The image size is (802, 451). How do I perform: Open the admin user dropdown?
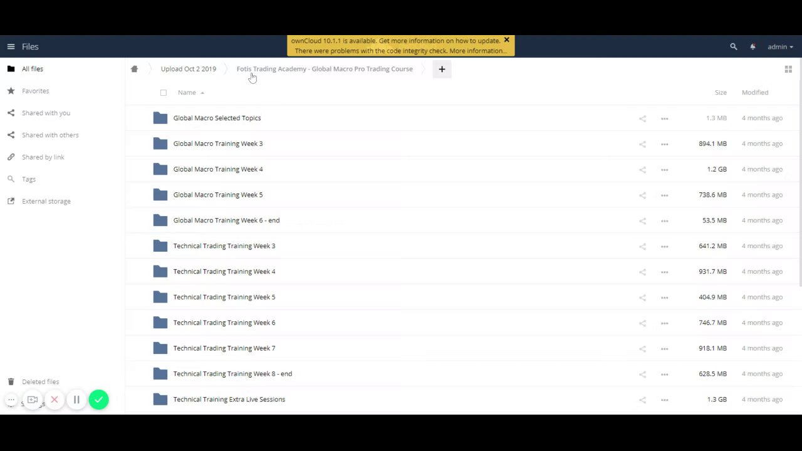[780, 46]
